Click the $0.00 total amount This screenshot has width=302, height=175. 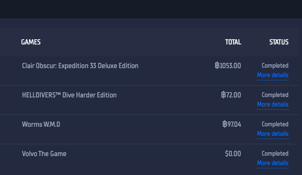pos(233,154)
